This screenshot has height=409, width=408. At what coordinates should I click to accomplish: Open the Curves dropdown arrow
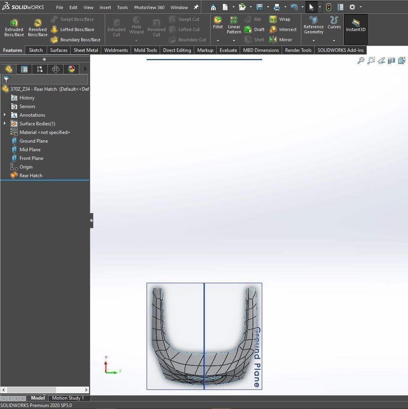334,40
